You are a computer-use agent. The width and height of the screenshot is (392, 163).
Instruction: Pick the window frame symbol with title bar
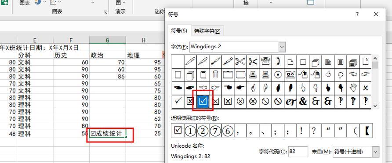pyautogui.click(x=228, y=74)
